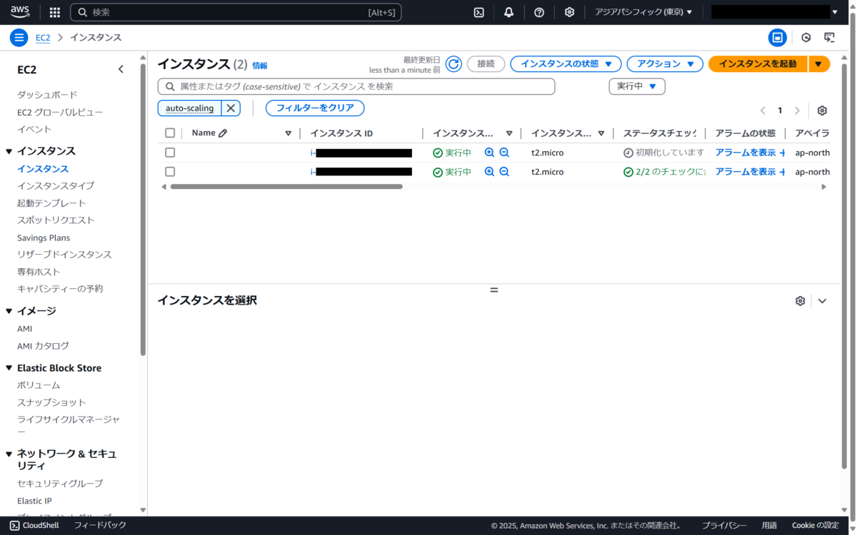Screen dimensions: 857x535
Task: Add alarm plus icon in first row
Action: [x=782, y=153]
